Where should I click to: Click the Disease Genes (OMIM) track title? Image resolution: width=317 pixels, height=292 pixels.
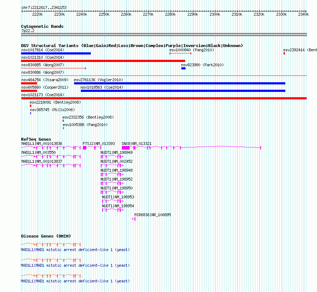coord(46,236)
